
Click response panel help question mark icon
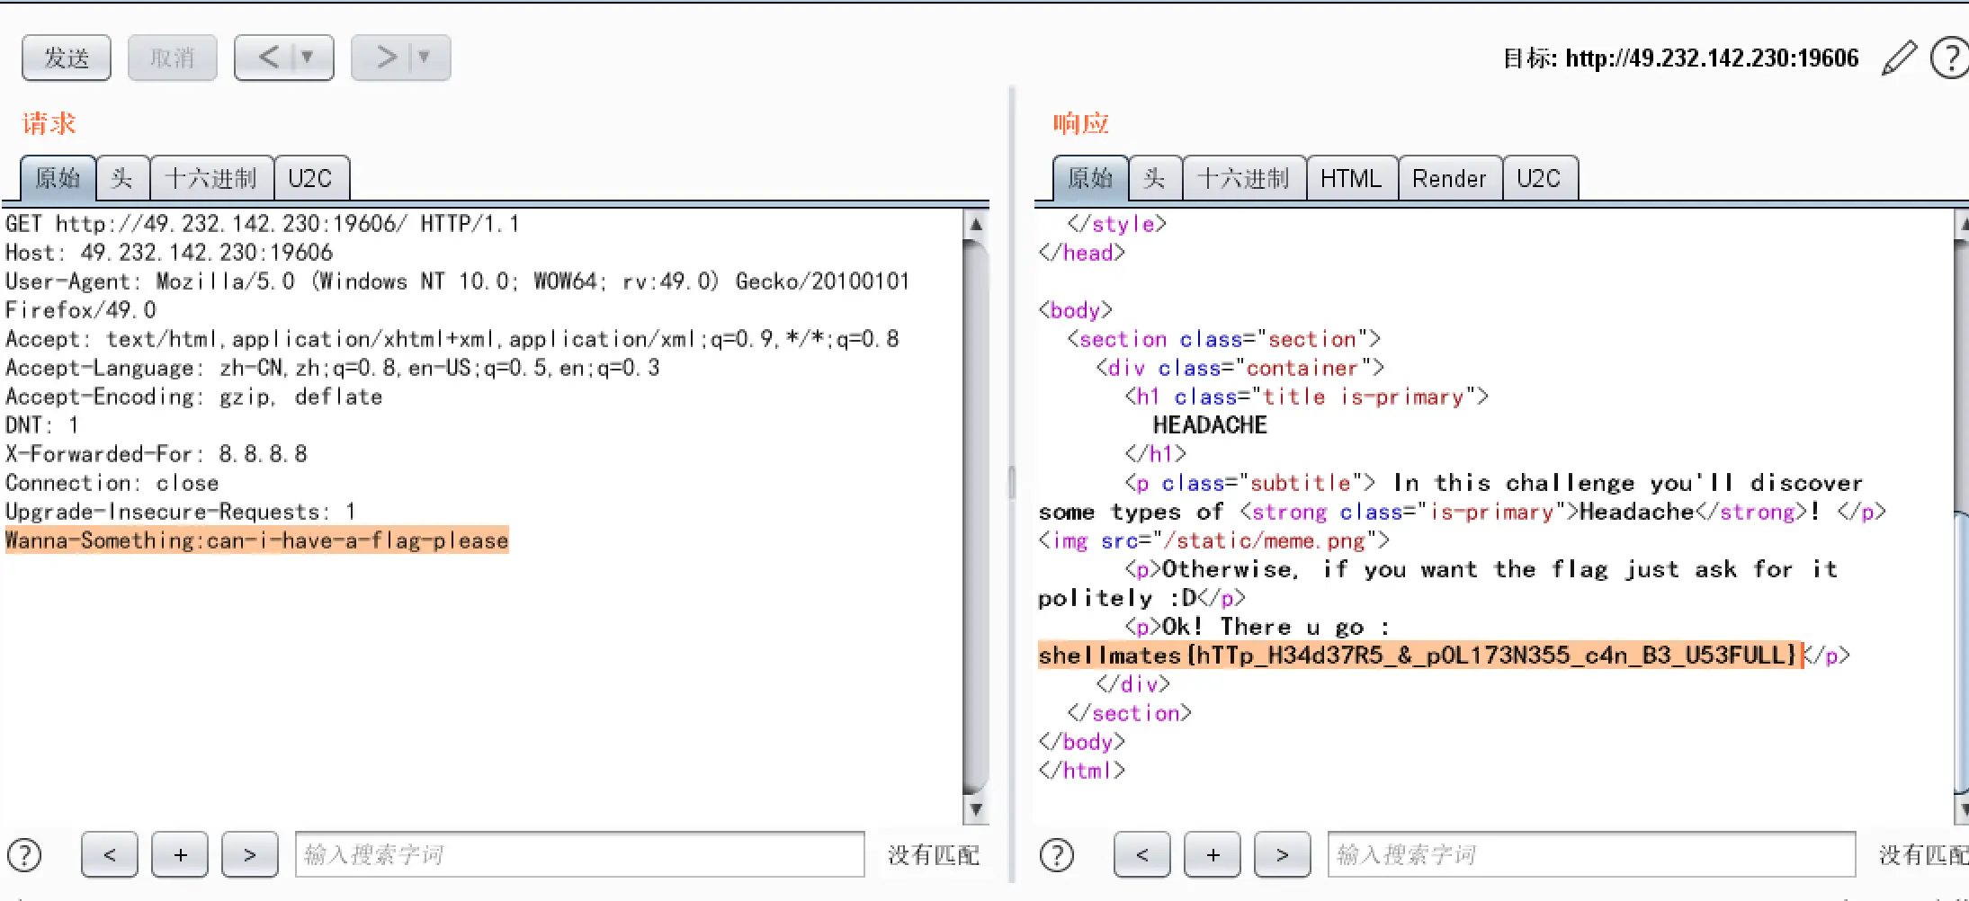1057,854
